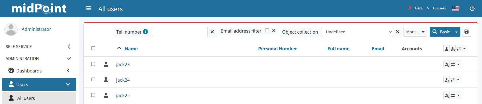Click the Tel. number info icon
This screenshot has height=104, width=482.
(145, 32)
